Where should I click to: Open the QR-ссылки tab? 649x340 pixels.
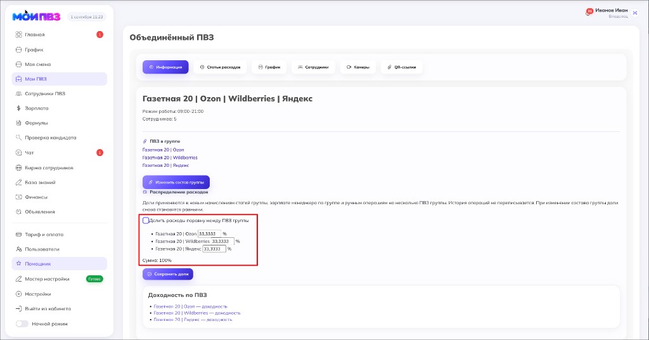[x=402, y=67]
